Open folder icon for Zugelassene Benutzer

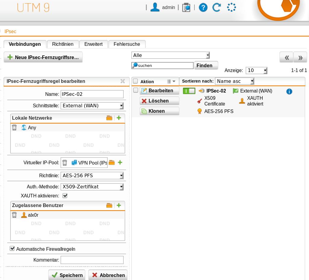click(109, 205)
